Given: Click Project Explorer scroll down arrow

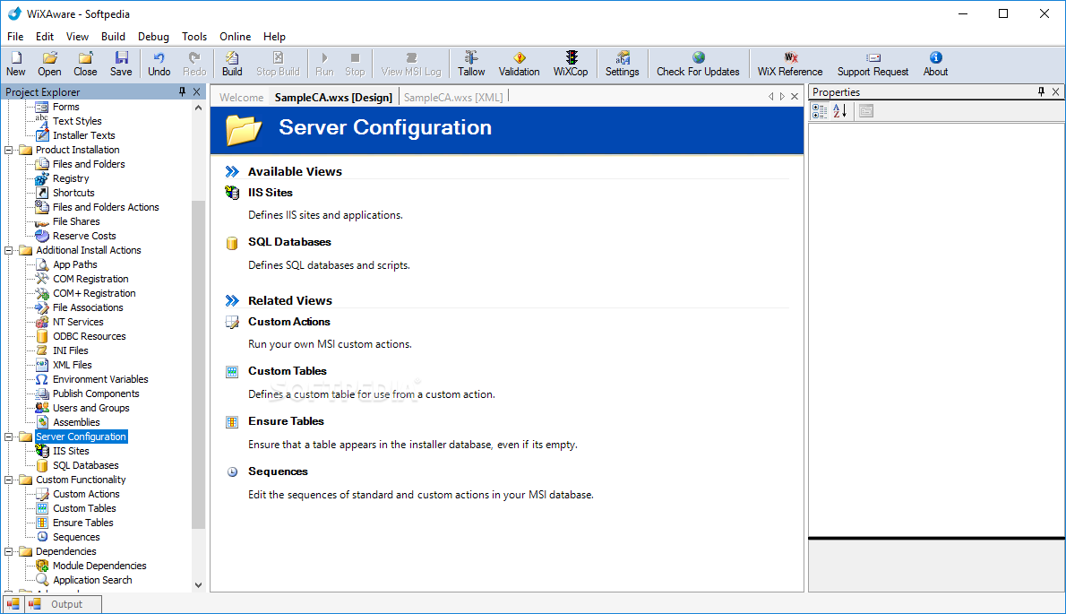Looking at the screenshot, I should [199, 584].
